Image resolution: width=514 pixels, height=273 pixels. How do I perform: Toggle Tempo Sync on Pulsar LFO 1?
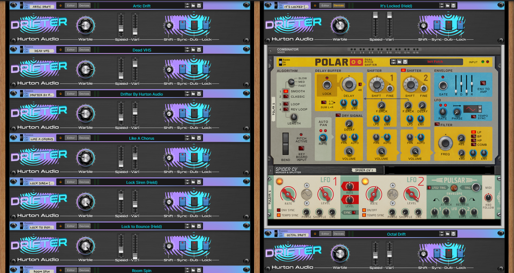[x=279, y=215]
